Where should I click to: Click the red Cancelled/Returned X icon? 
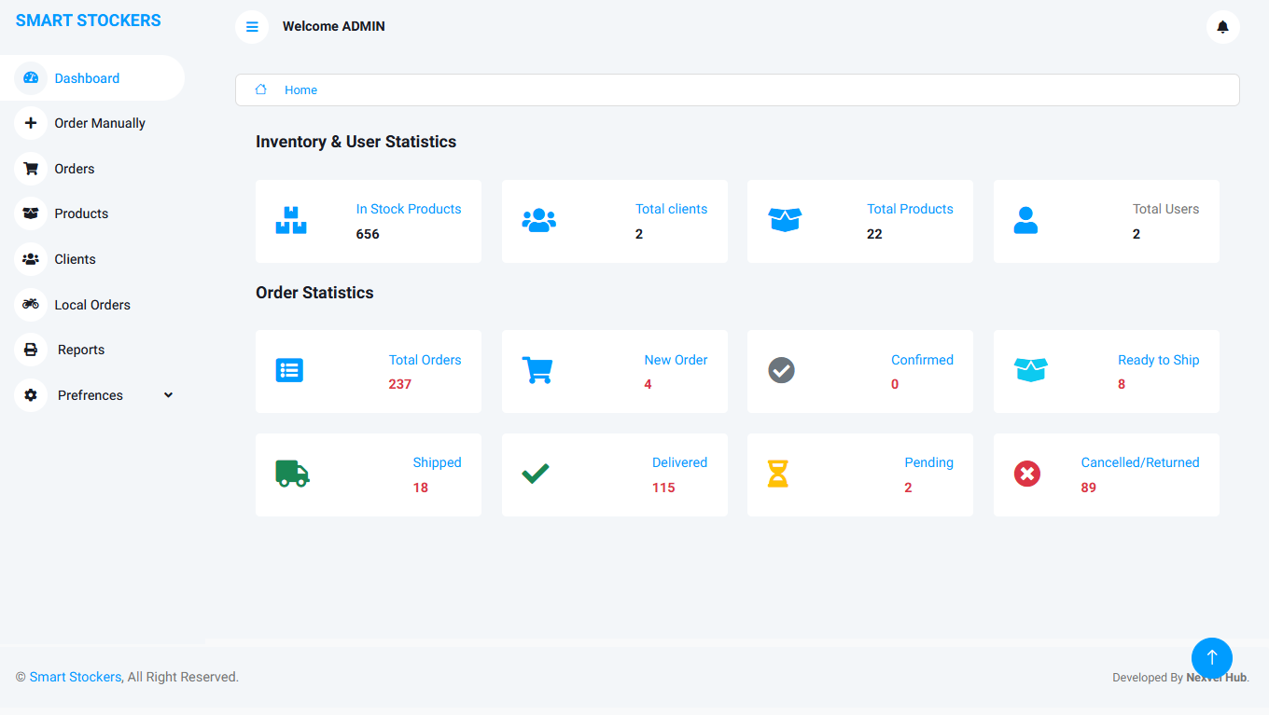1026,474
